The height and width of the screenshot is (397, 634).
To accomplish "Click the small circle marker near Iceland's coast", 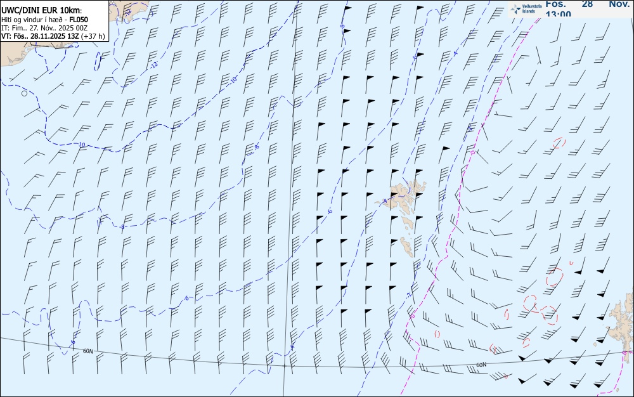I will coord(24,93).
